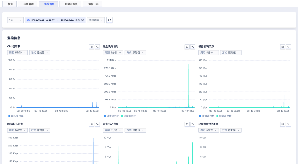Switch to the 概览 tab
This screenshot has width=298, height=164.
pyautogui.click(x=9, y=4)
